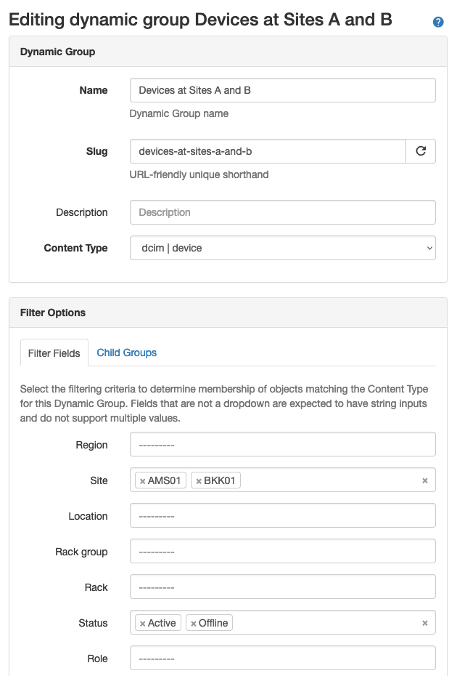Clear all Site selections with the x icon
Image resolution: width=457 pixels, height=676 pixels.
[x=424, y=480]
